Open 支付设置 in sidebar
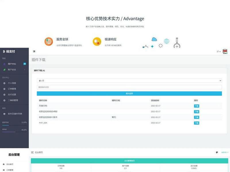 pos(12,95)
